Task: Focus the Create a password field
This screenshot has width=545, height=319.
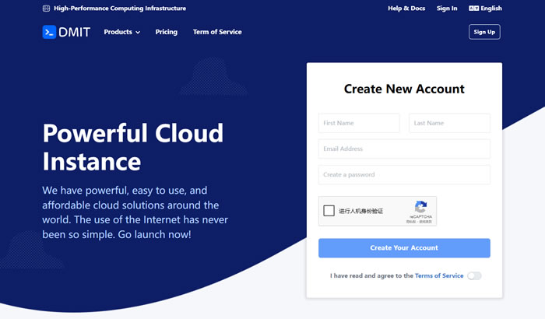Action: 404,174
